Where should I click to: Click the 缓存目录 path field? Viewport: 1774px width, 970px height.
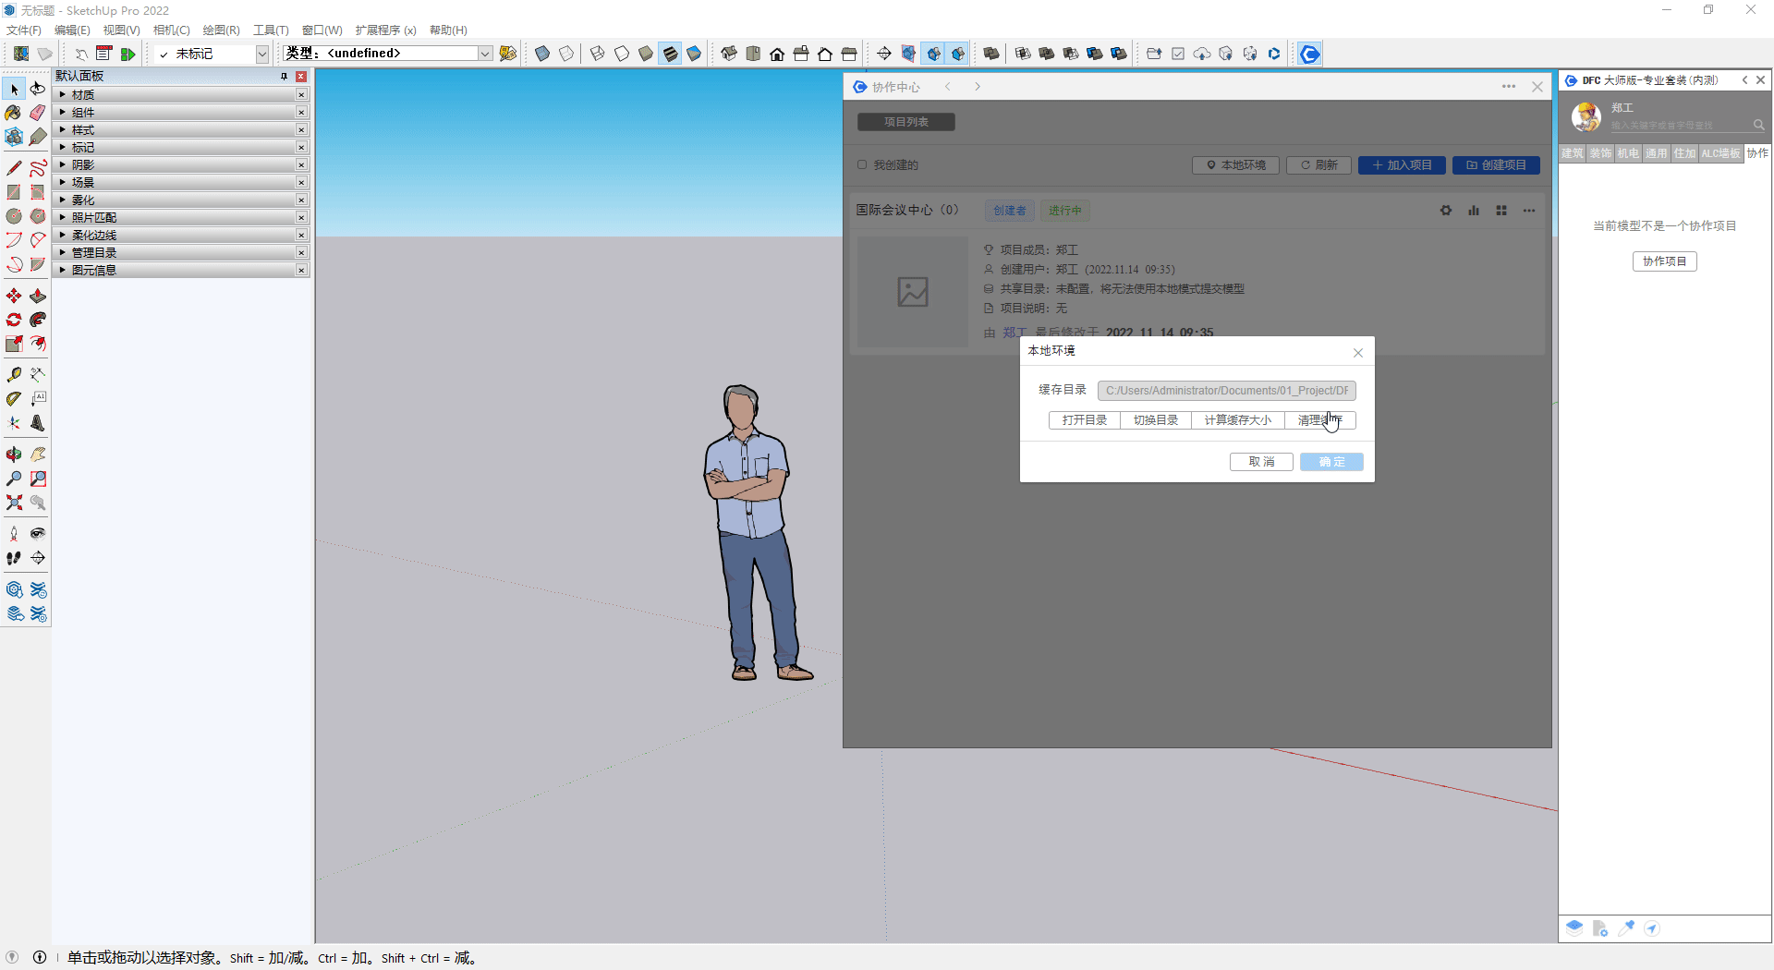(x=1226, y=391)
